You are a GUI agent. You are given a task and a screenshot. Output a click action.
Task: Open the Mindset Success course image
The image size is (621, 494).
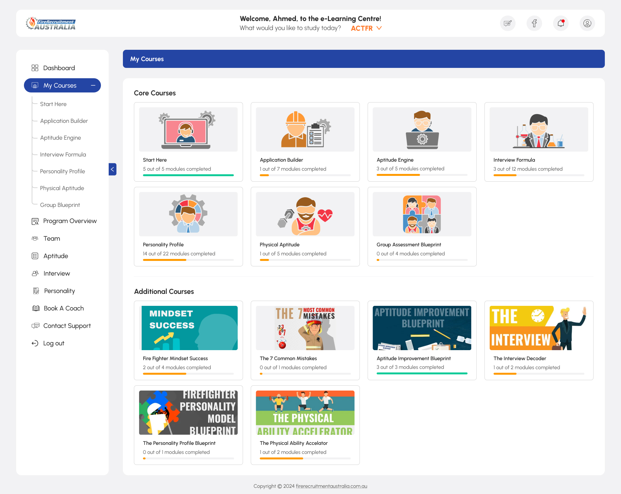188,328
